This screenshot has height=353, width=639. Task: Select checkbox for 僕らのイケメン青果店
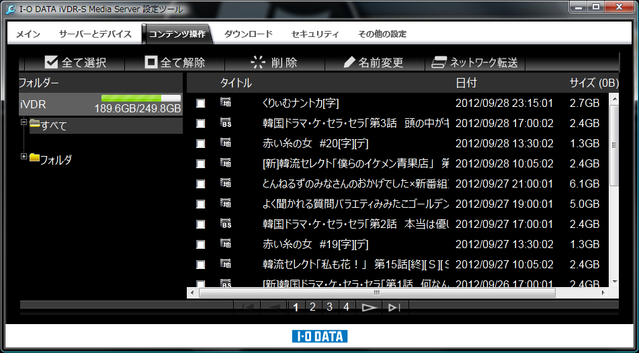coord(200,164)
